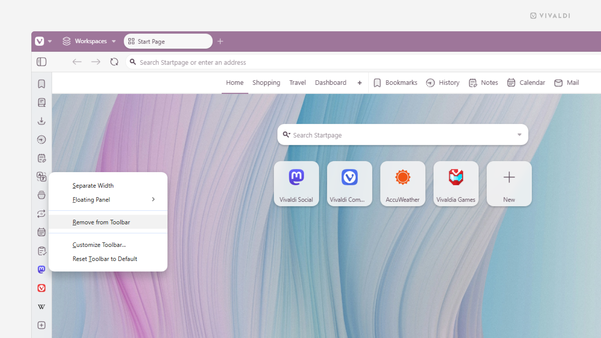Open Workspaces dropdown menu
Image resolution: width=601 pixels, height=338 pixels.
[114, 41]
